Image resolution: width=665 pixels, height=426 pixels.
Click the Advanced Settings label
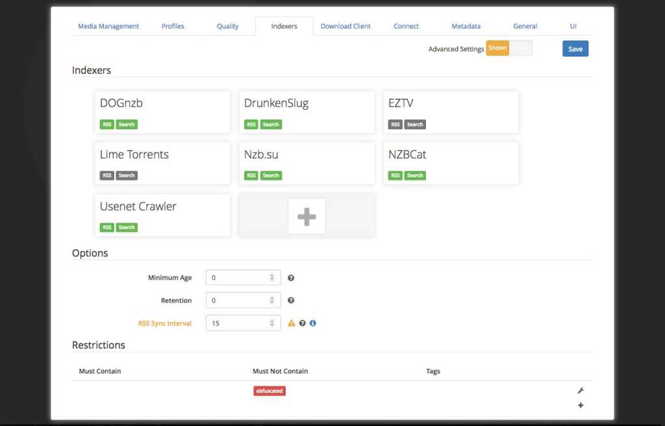[x=456, y=49]
